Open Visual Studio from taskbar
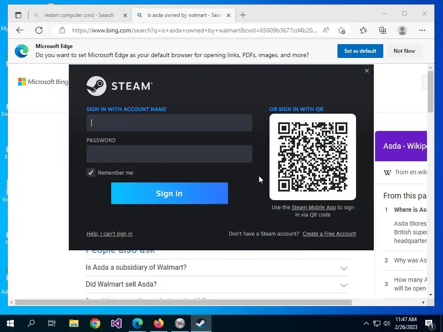The height and width of the screenshot is (332, 443). click(116, 323)
